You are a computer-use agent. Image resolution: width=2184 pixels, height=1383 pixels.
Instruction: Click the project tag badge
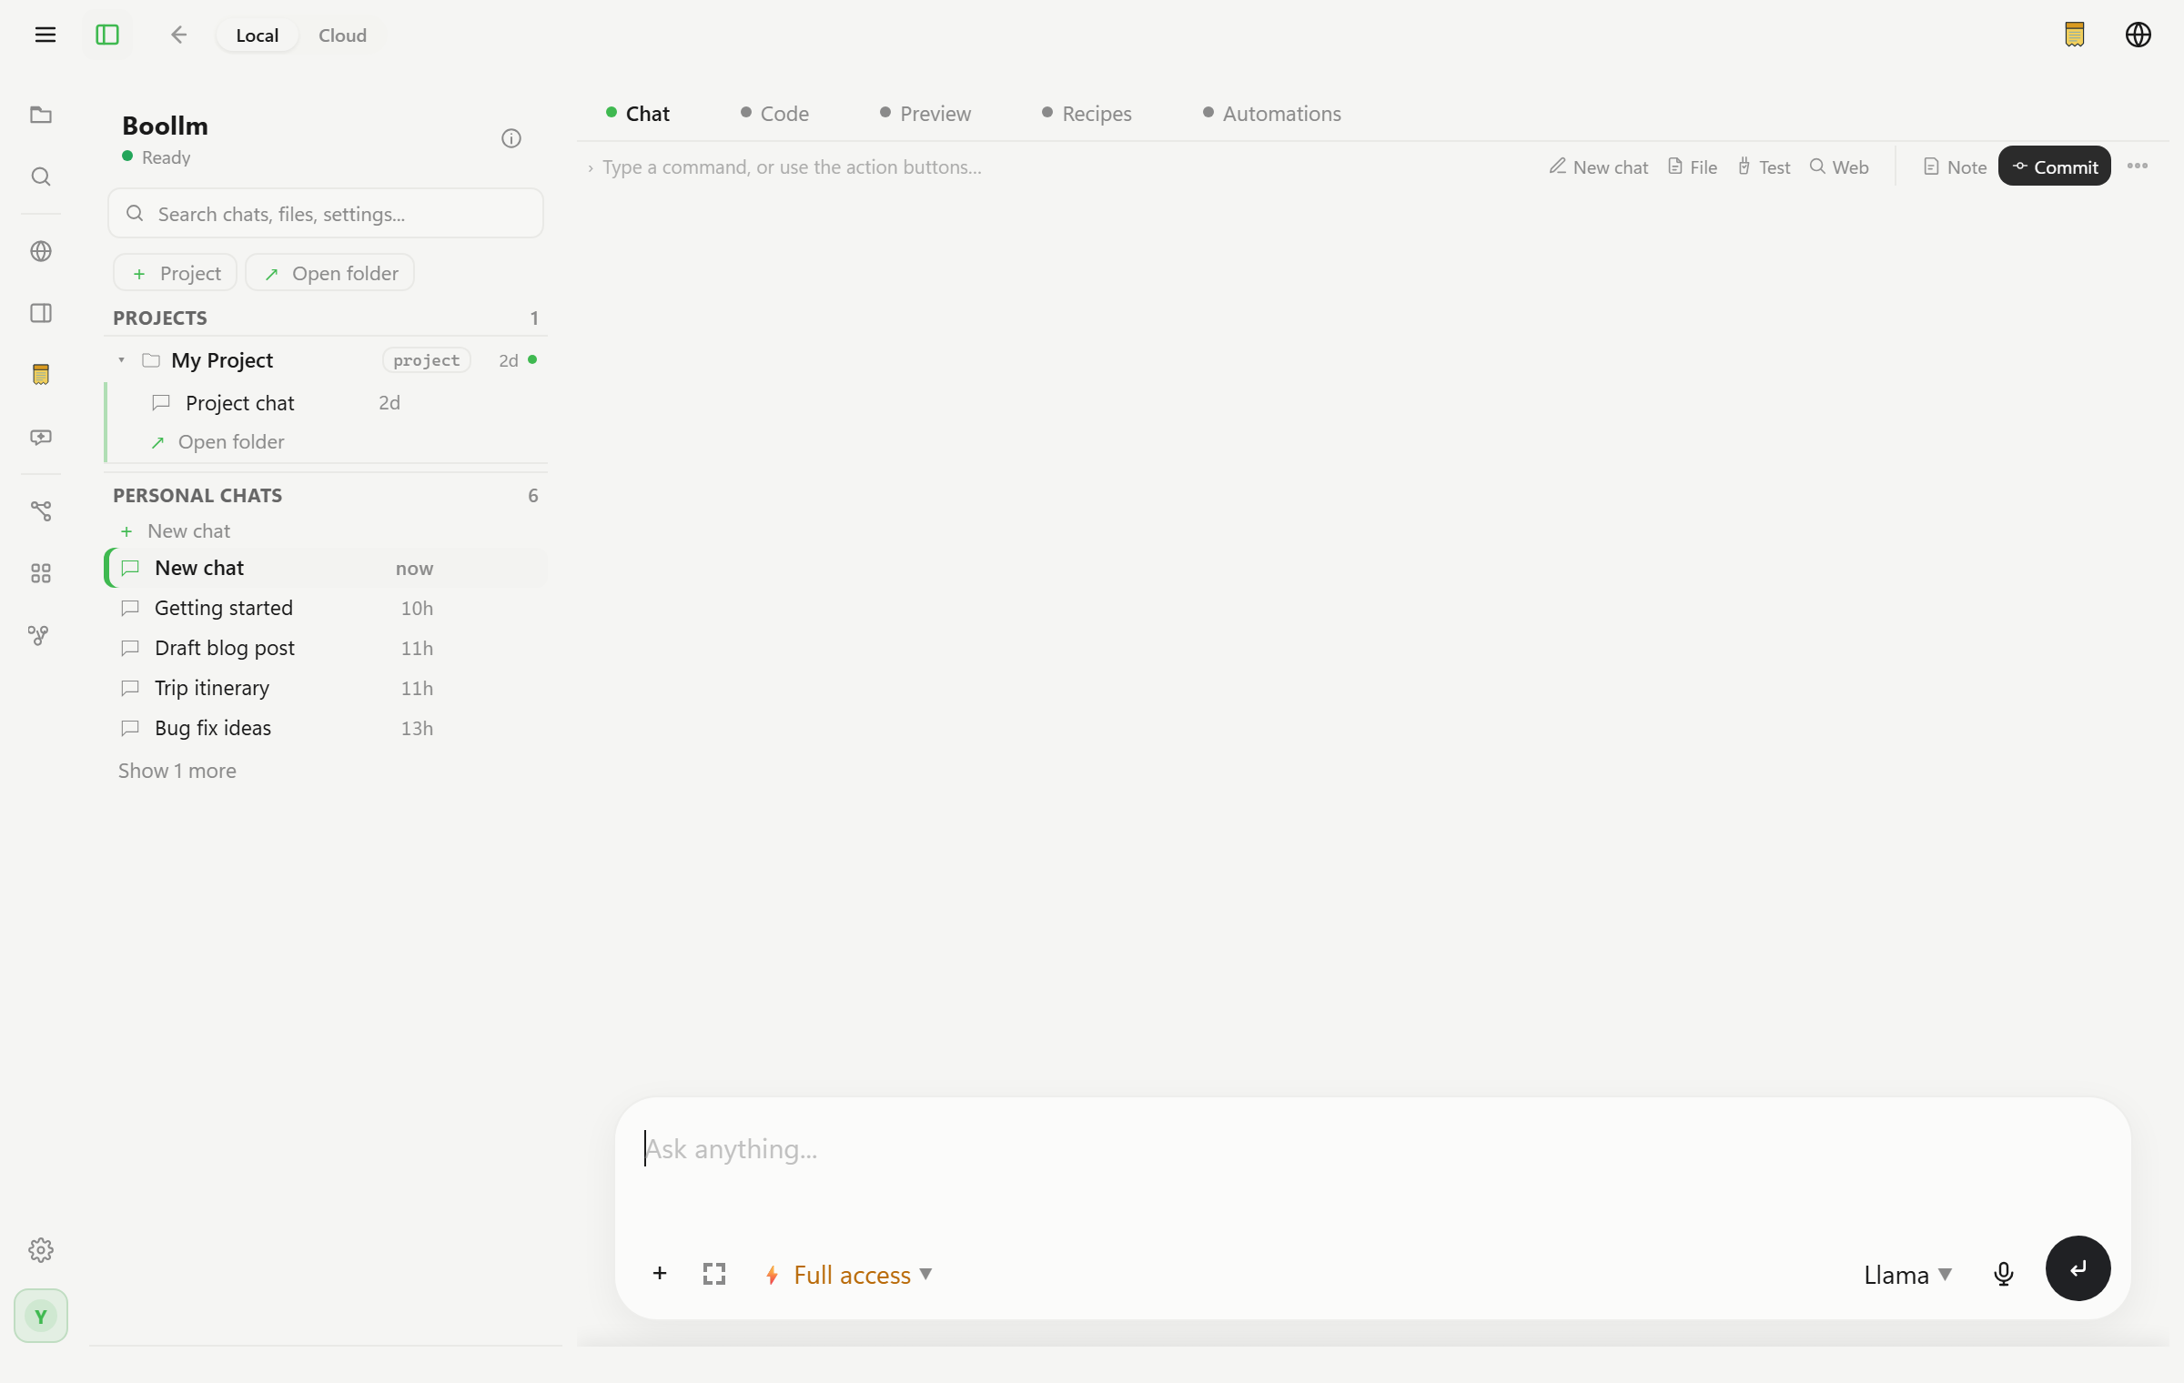click(427, 360)
